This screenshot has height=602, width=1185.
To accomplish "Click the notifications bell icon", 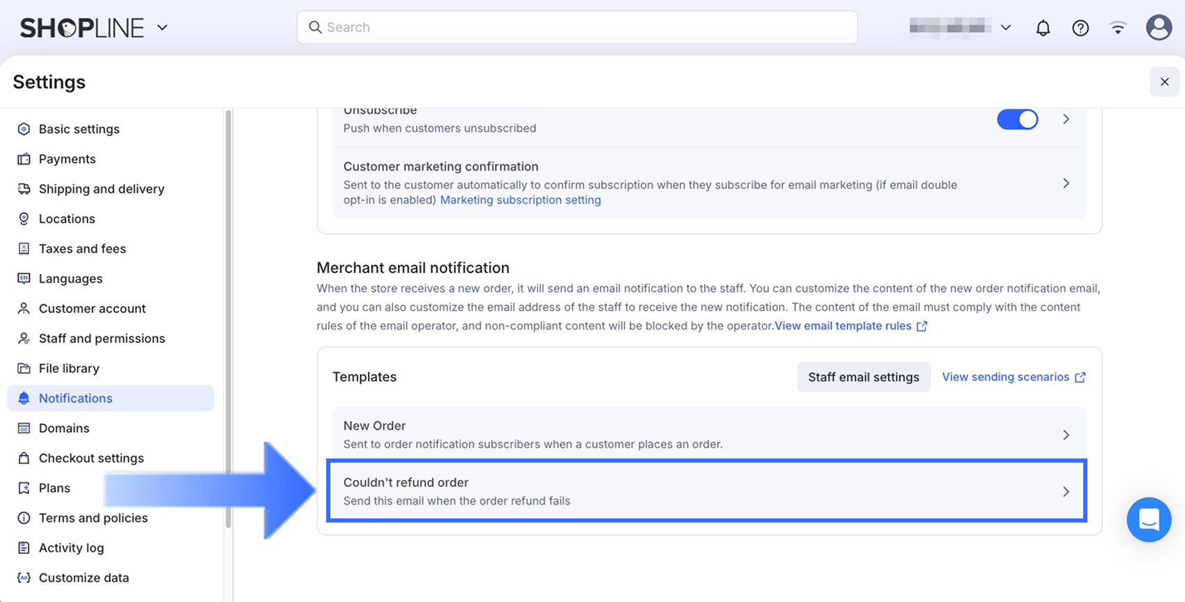I will tap(1043, 28).
